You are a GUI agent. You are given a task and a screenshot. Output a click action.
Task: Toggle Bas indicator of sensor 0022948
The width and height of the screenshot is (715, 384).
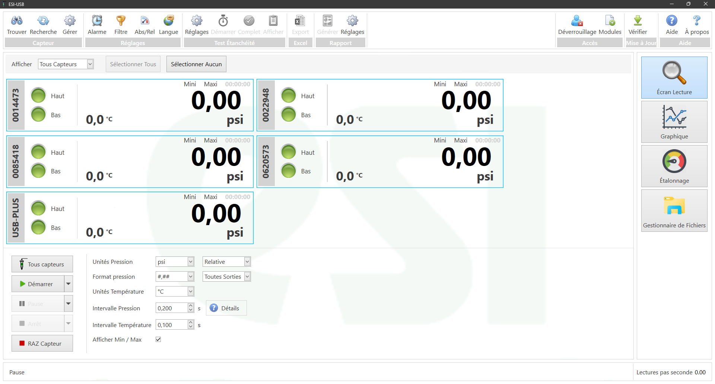(x=289, y=115)
